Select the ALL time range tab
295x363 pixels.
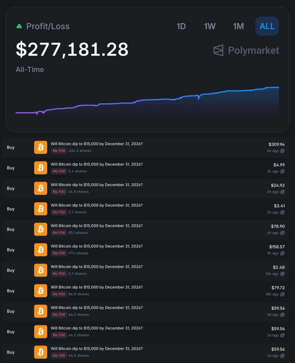click(x=267, y=26)
